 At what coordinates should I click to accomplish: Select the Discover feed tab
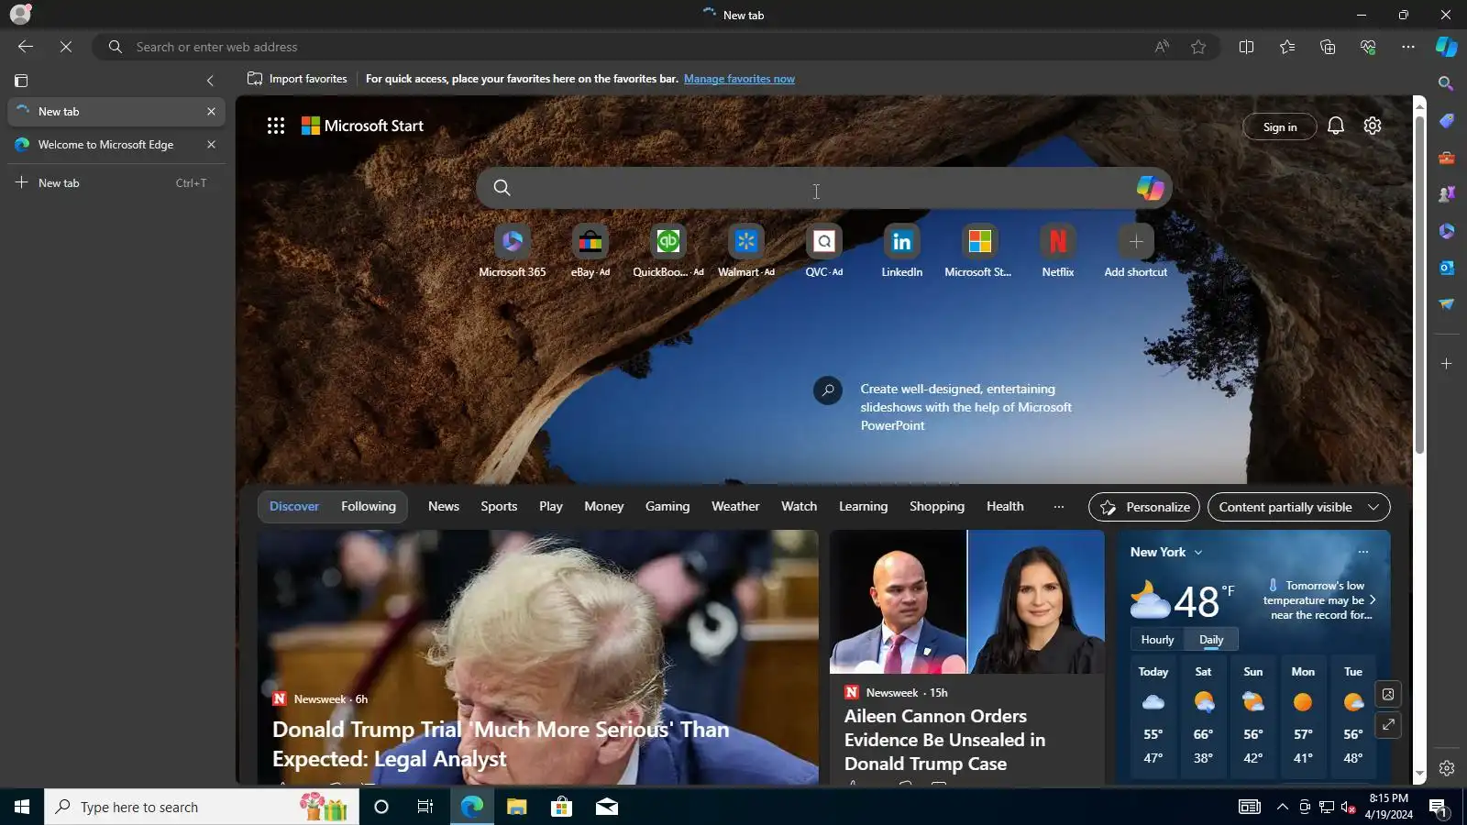click(294, 506)
